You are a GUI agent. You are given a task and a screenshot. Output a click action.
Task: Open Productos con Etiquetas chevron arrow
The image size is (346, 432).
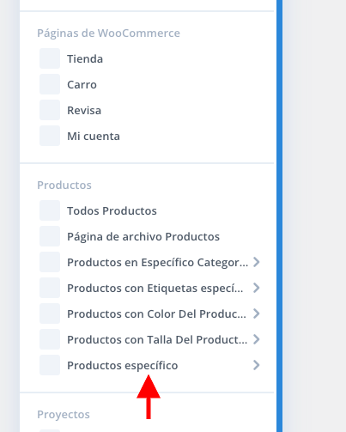click(257, 288)
